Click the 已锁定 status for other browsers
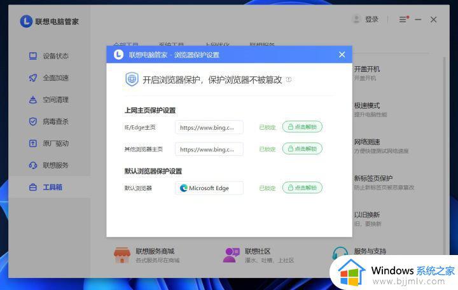 click(267, 149)
